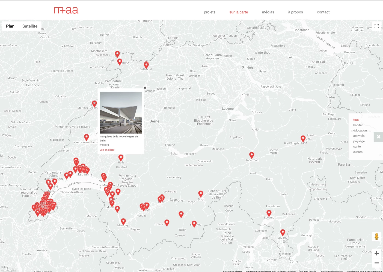This screenshot has width=383, height=272.
Task: Filter map by paysage category
Action: click(x=359, y=141)
